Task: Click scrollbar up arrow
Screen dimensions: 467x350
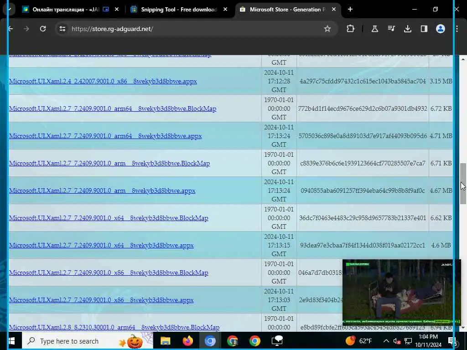Action: (463, 60)
